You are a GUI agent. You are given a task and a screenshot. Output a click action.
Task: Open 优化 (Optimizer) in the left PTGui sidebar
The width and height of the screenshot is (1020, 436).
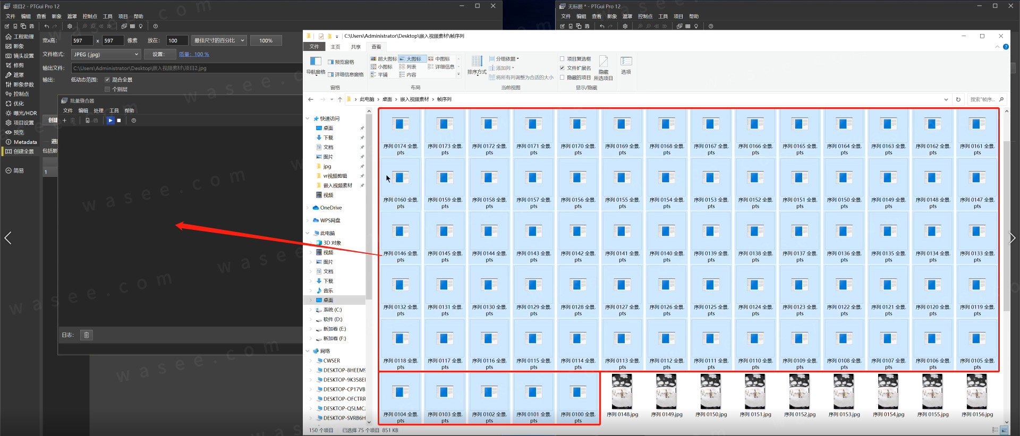15,104
